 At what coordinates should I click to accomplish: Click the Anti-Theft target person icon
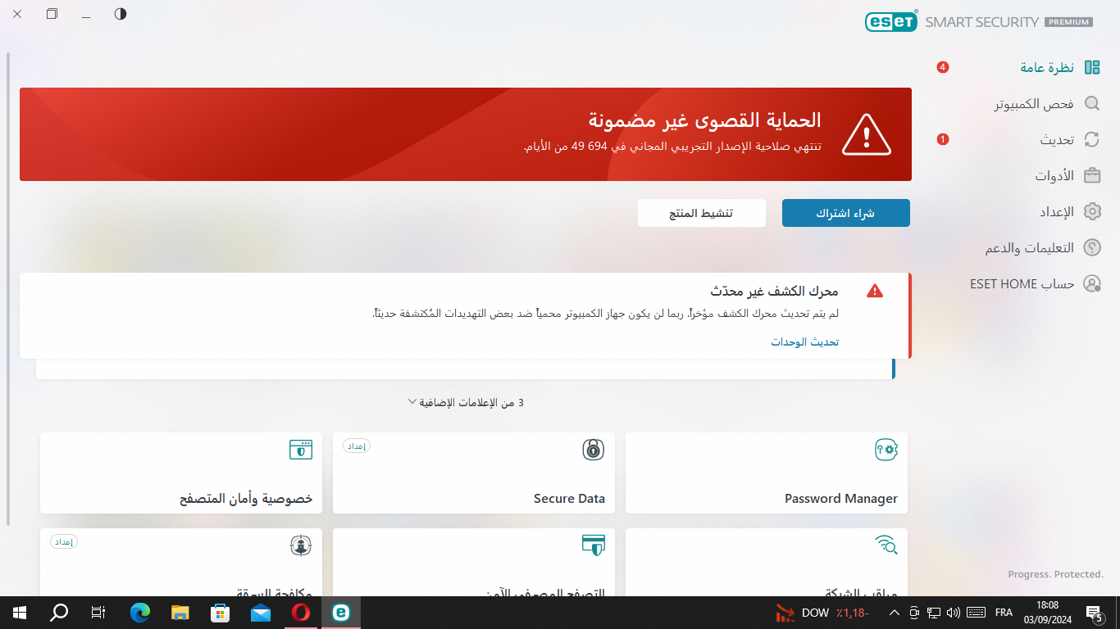tap(301, 545)
